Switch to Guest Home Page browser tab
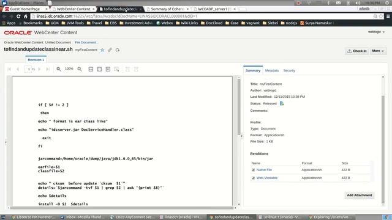 pos(24,9)
